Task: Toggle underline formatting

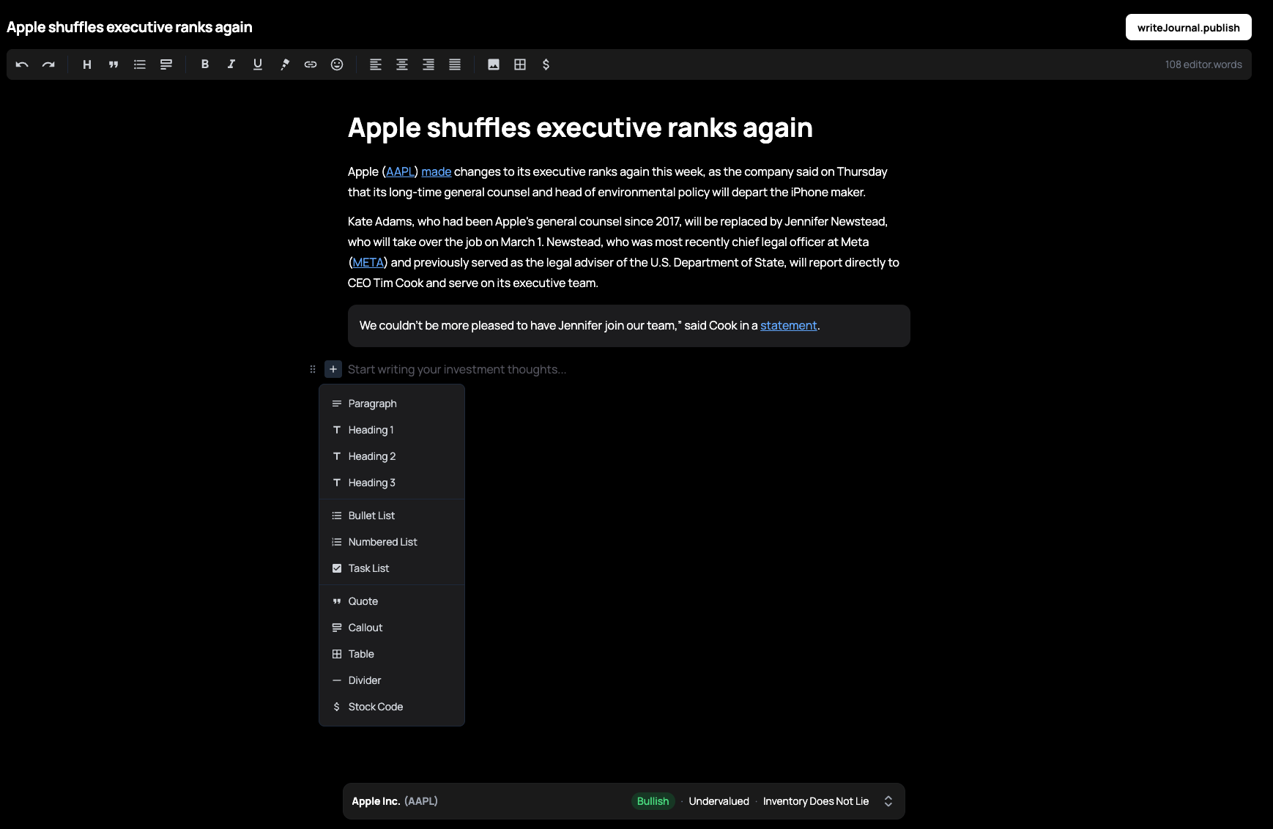Action: (x=257, y=64)
